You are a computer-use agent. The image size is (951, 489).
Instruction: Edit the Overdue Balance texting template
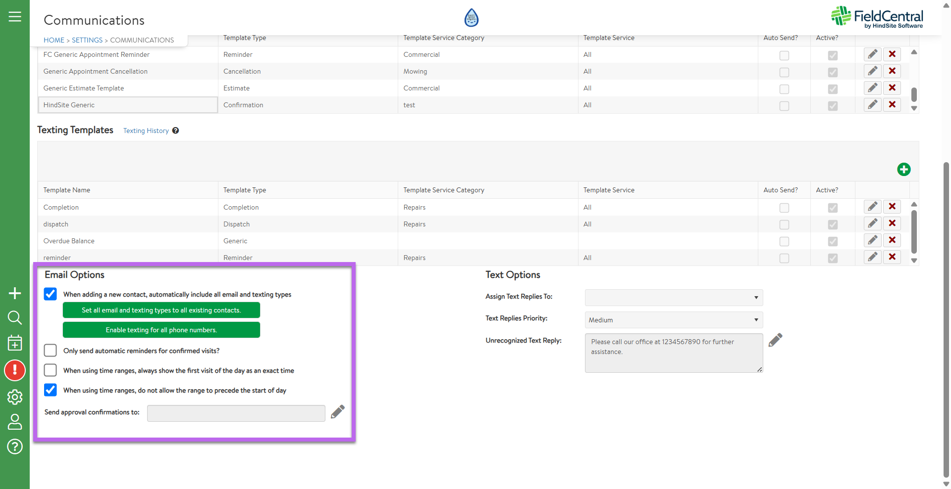(872, 240)
